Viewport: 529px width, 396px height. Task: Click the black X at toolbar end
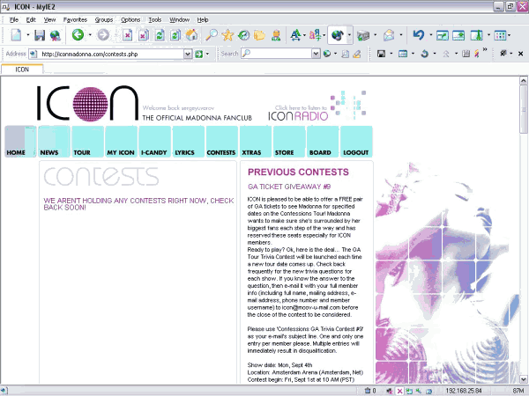(520, 54)
